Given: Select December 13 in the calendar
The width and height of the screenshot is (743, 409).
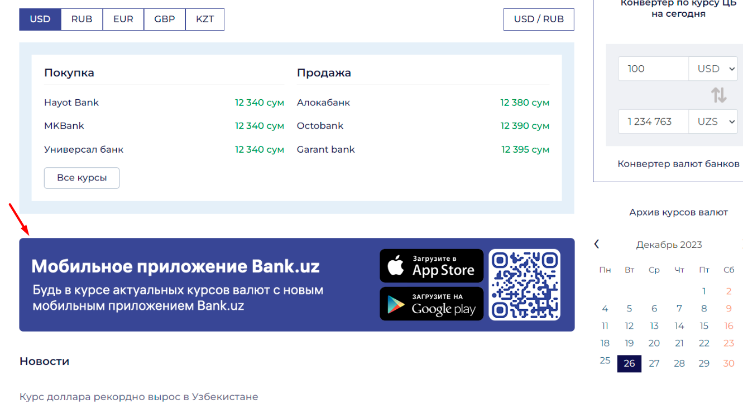Looking at the screenshot, I should pyautogui.click(x=654, y=326).
